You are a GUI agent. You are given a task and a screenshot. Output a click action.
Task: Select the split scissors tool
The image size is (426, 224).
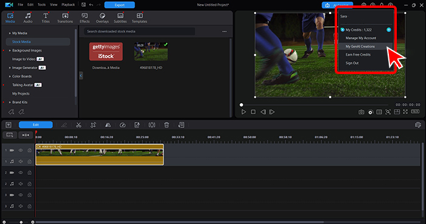79,125
